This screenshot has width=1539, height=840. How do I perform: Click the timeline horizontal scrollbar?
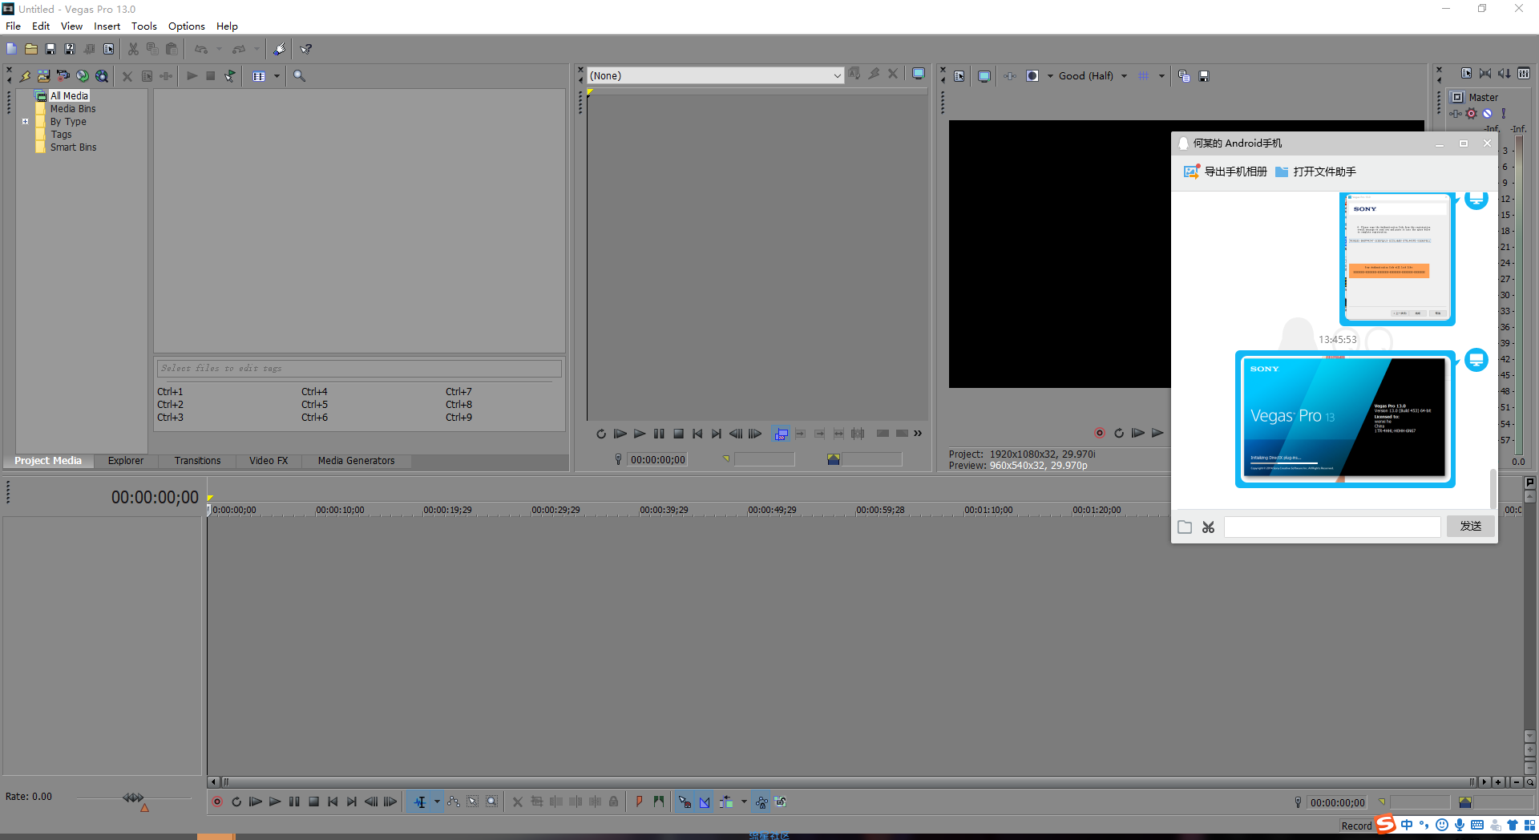pyautogui.click(x=847, y=781)
